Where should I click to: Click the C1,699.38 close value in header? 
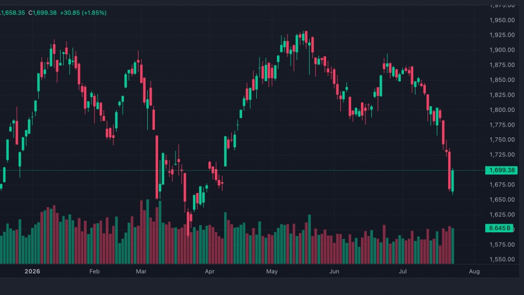click(x=43, y=13)
